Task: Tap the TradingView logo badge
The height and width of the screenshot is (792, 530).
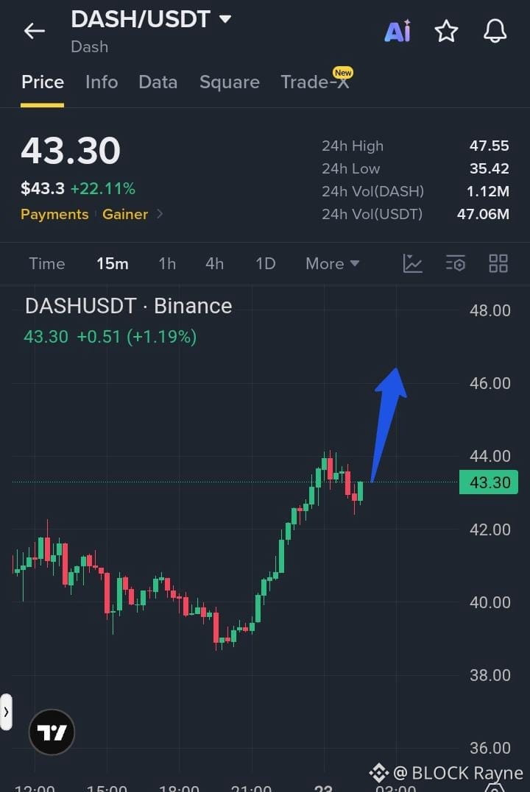Action: tap(52, 732)
